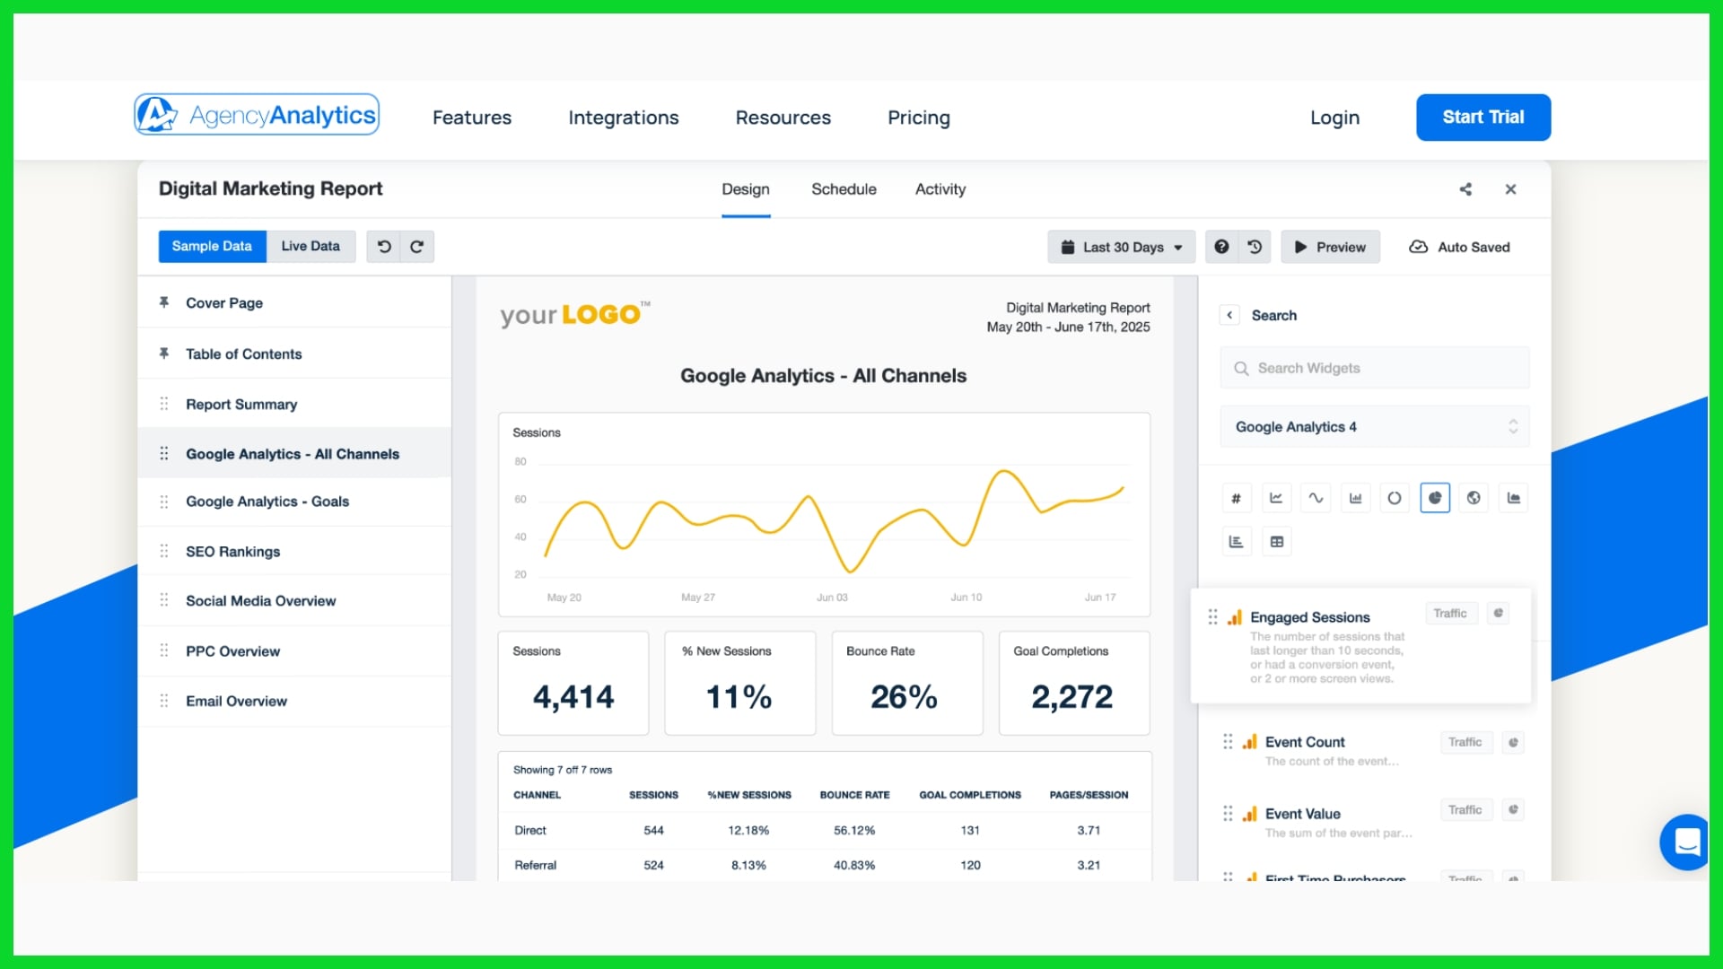Click the redo arrow icon
This screenshot has height=969, width=1723.
pyautogui.click(x=416, y=247)
